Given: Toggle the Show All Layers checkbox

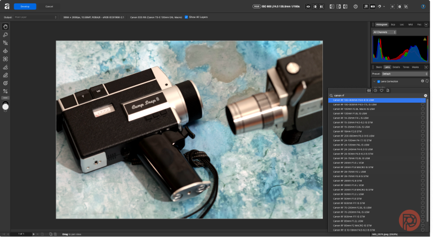Looking at the screenshot, I should (x=186, y=17).
